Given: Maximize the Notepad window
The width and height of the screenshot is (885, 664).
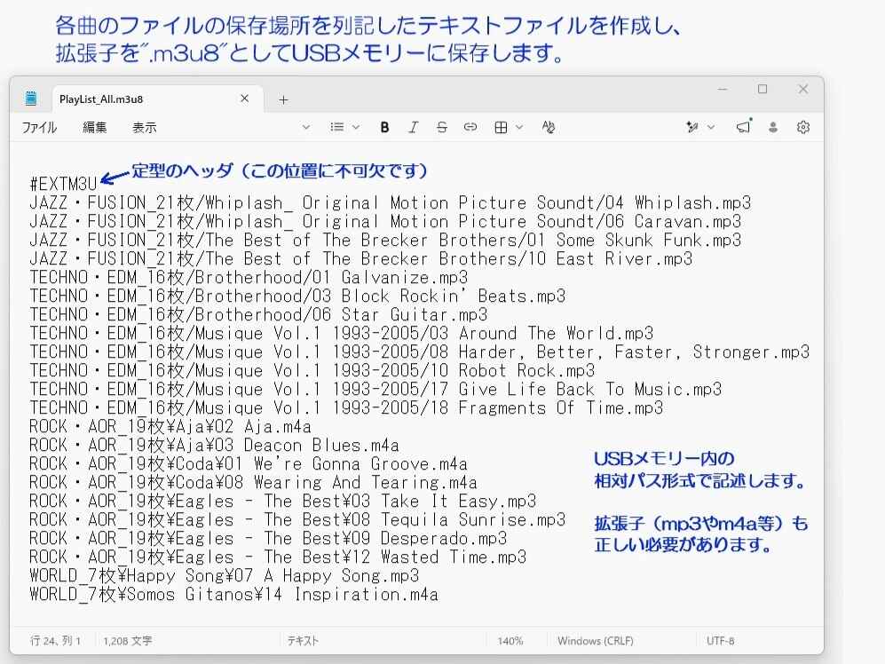Looking at the screenshot, I should pyautogui.click(x=763, y=89).
